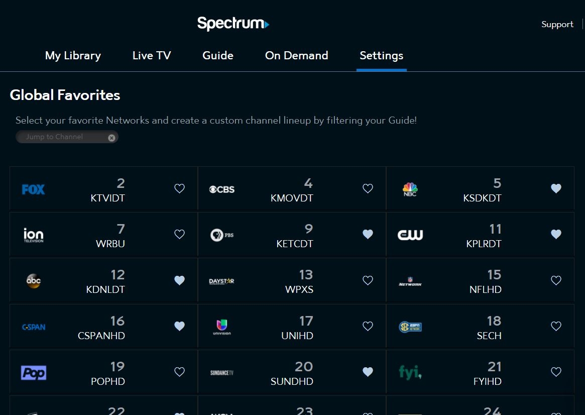Click the NBC peacock logo

point(410,189)
